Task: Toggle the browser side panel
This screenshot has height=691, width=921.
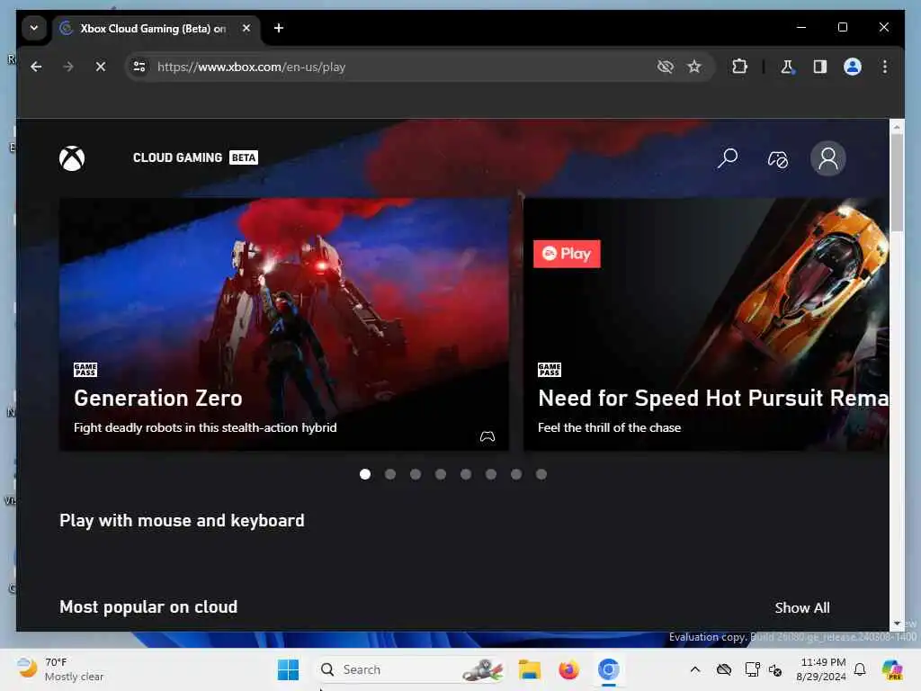Action: point(820,67)
